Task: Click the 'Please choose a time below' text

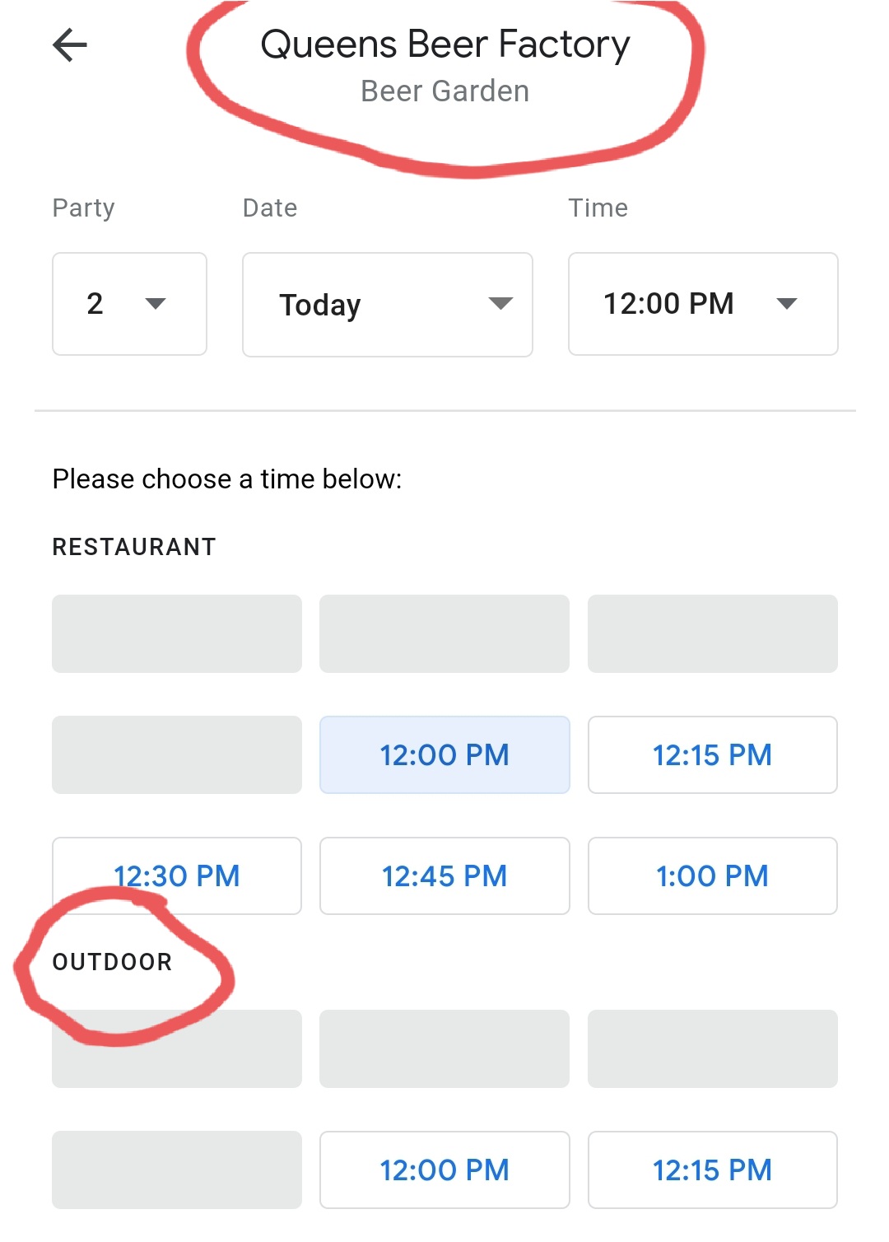Action: click(227, 479)
